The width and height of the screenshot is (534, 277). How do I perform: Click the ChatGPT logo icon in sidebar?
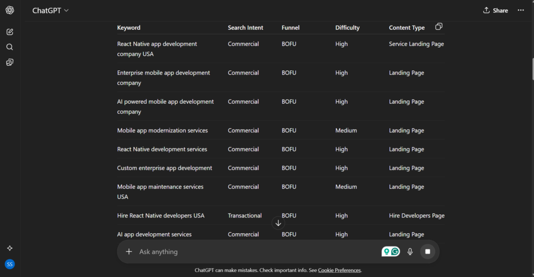tap(9, 10)
